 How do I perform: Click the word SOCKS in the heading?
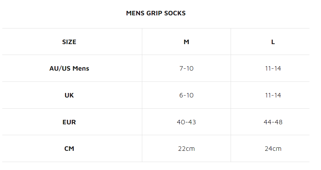click(x=175, y=13)
